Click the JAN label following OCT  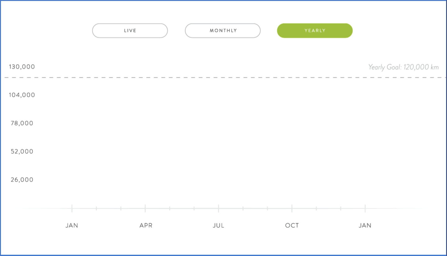pos(365,225)
